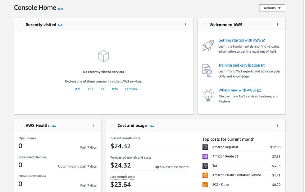Screen dimensions: 305x192
Task: Click the EC2 - Other service icon
Action: coord(205,184)
